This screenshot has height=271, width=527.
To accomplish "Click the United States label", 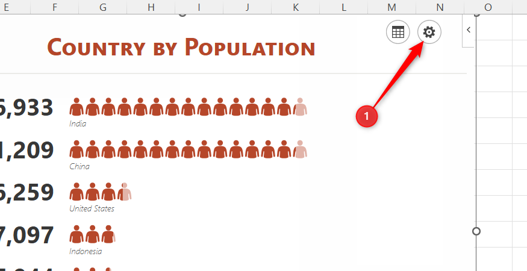I will pos(92,208).
